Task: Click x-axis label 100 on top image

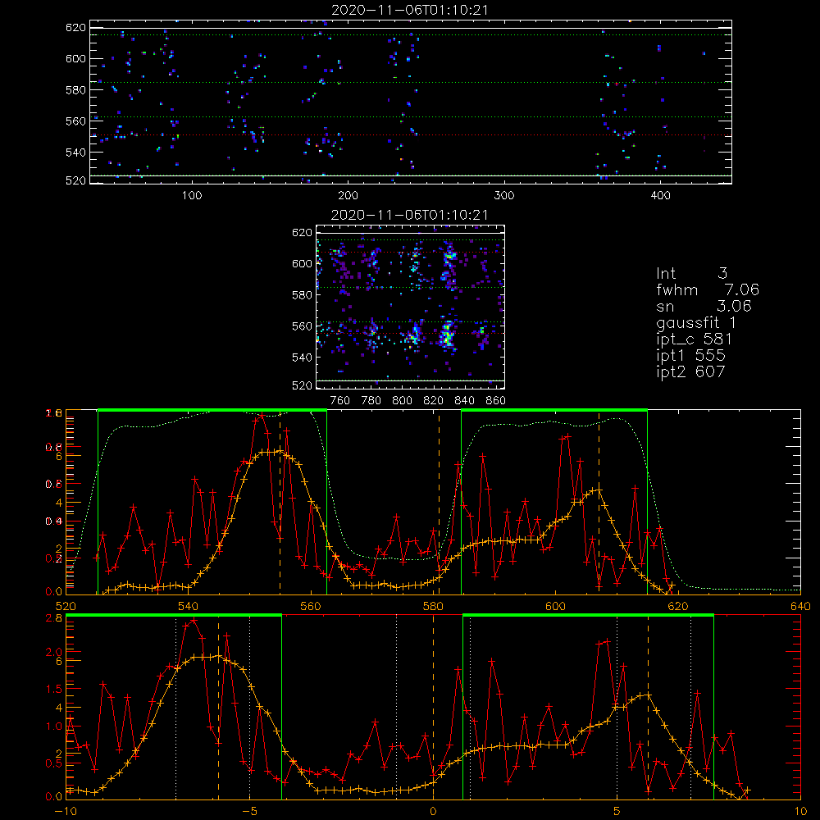Action: (x=192, y=196)
